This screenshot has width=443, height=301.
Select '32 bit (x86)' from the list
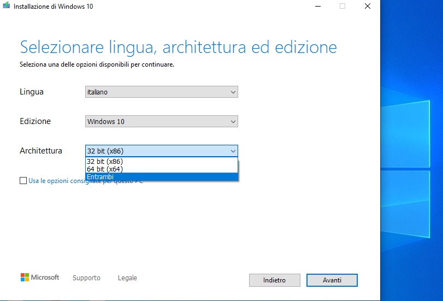(x=162, y=161)
